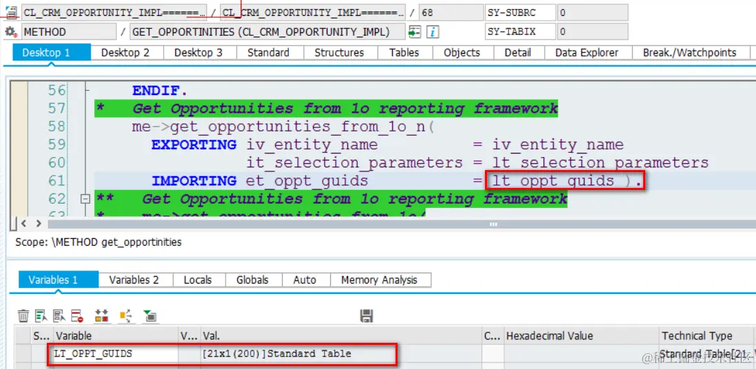Click the horizontal scrollbar track of code editor
756x369 pixels.
tap(400, 224)
